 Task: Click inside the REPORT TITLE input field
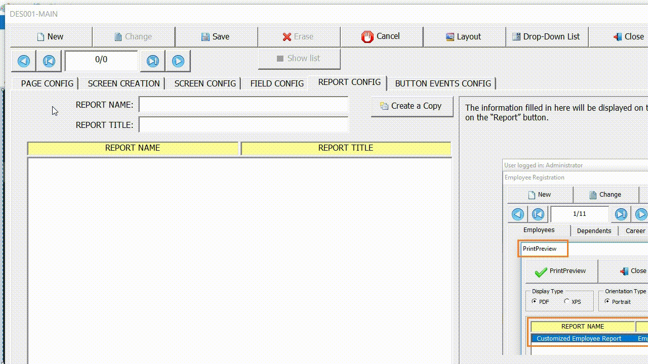pos(244,124)
